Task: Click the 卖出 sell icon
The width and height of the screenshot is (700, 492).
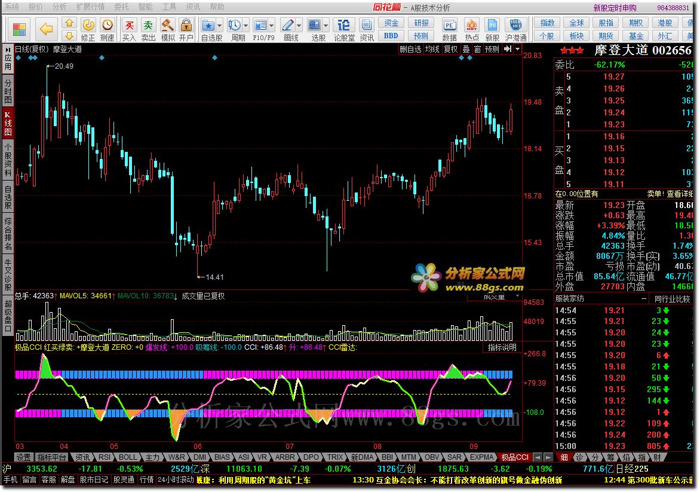Action: [x=148, y=25]
